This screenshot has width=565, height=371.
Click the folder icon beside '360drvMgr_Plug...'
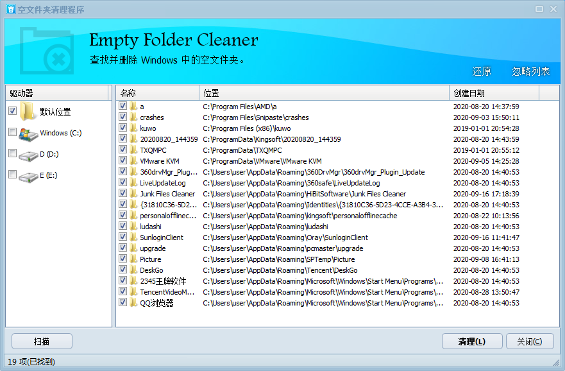134,172
